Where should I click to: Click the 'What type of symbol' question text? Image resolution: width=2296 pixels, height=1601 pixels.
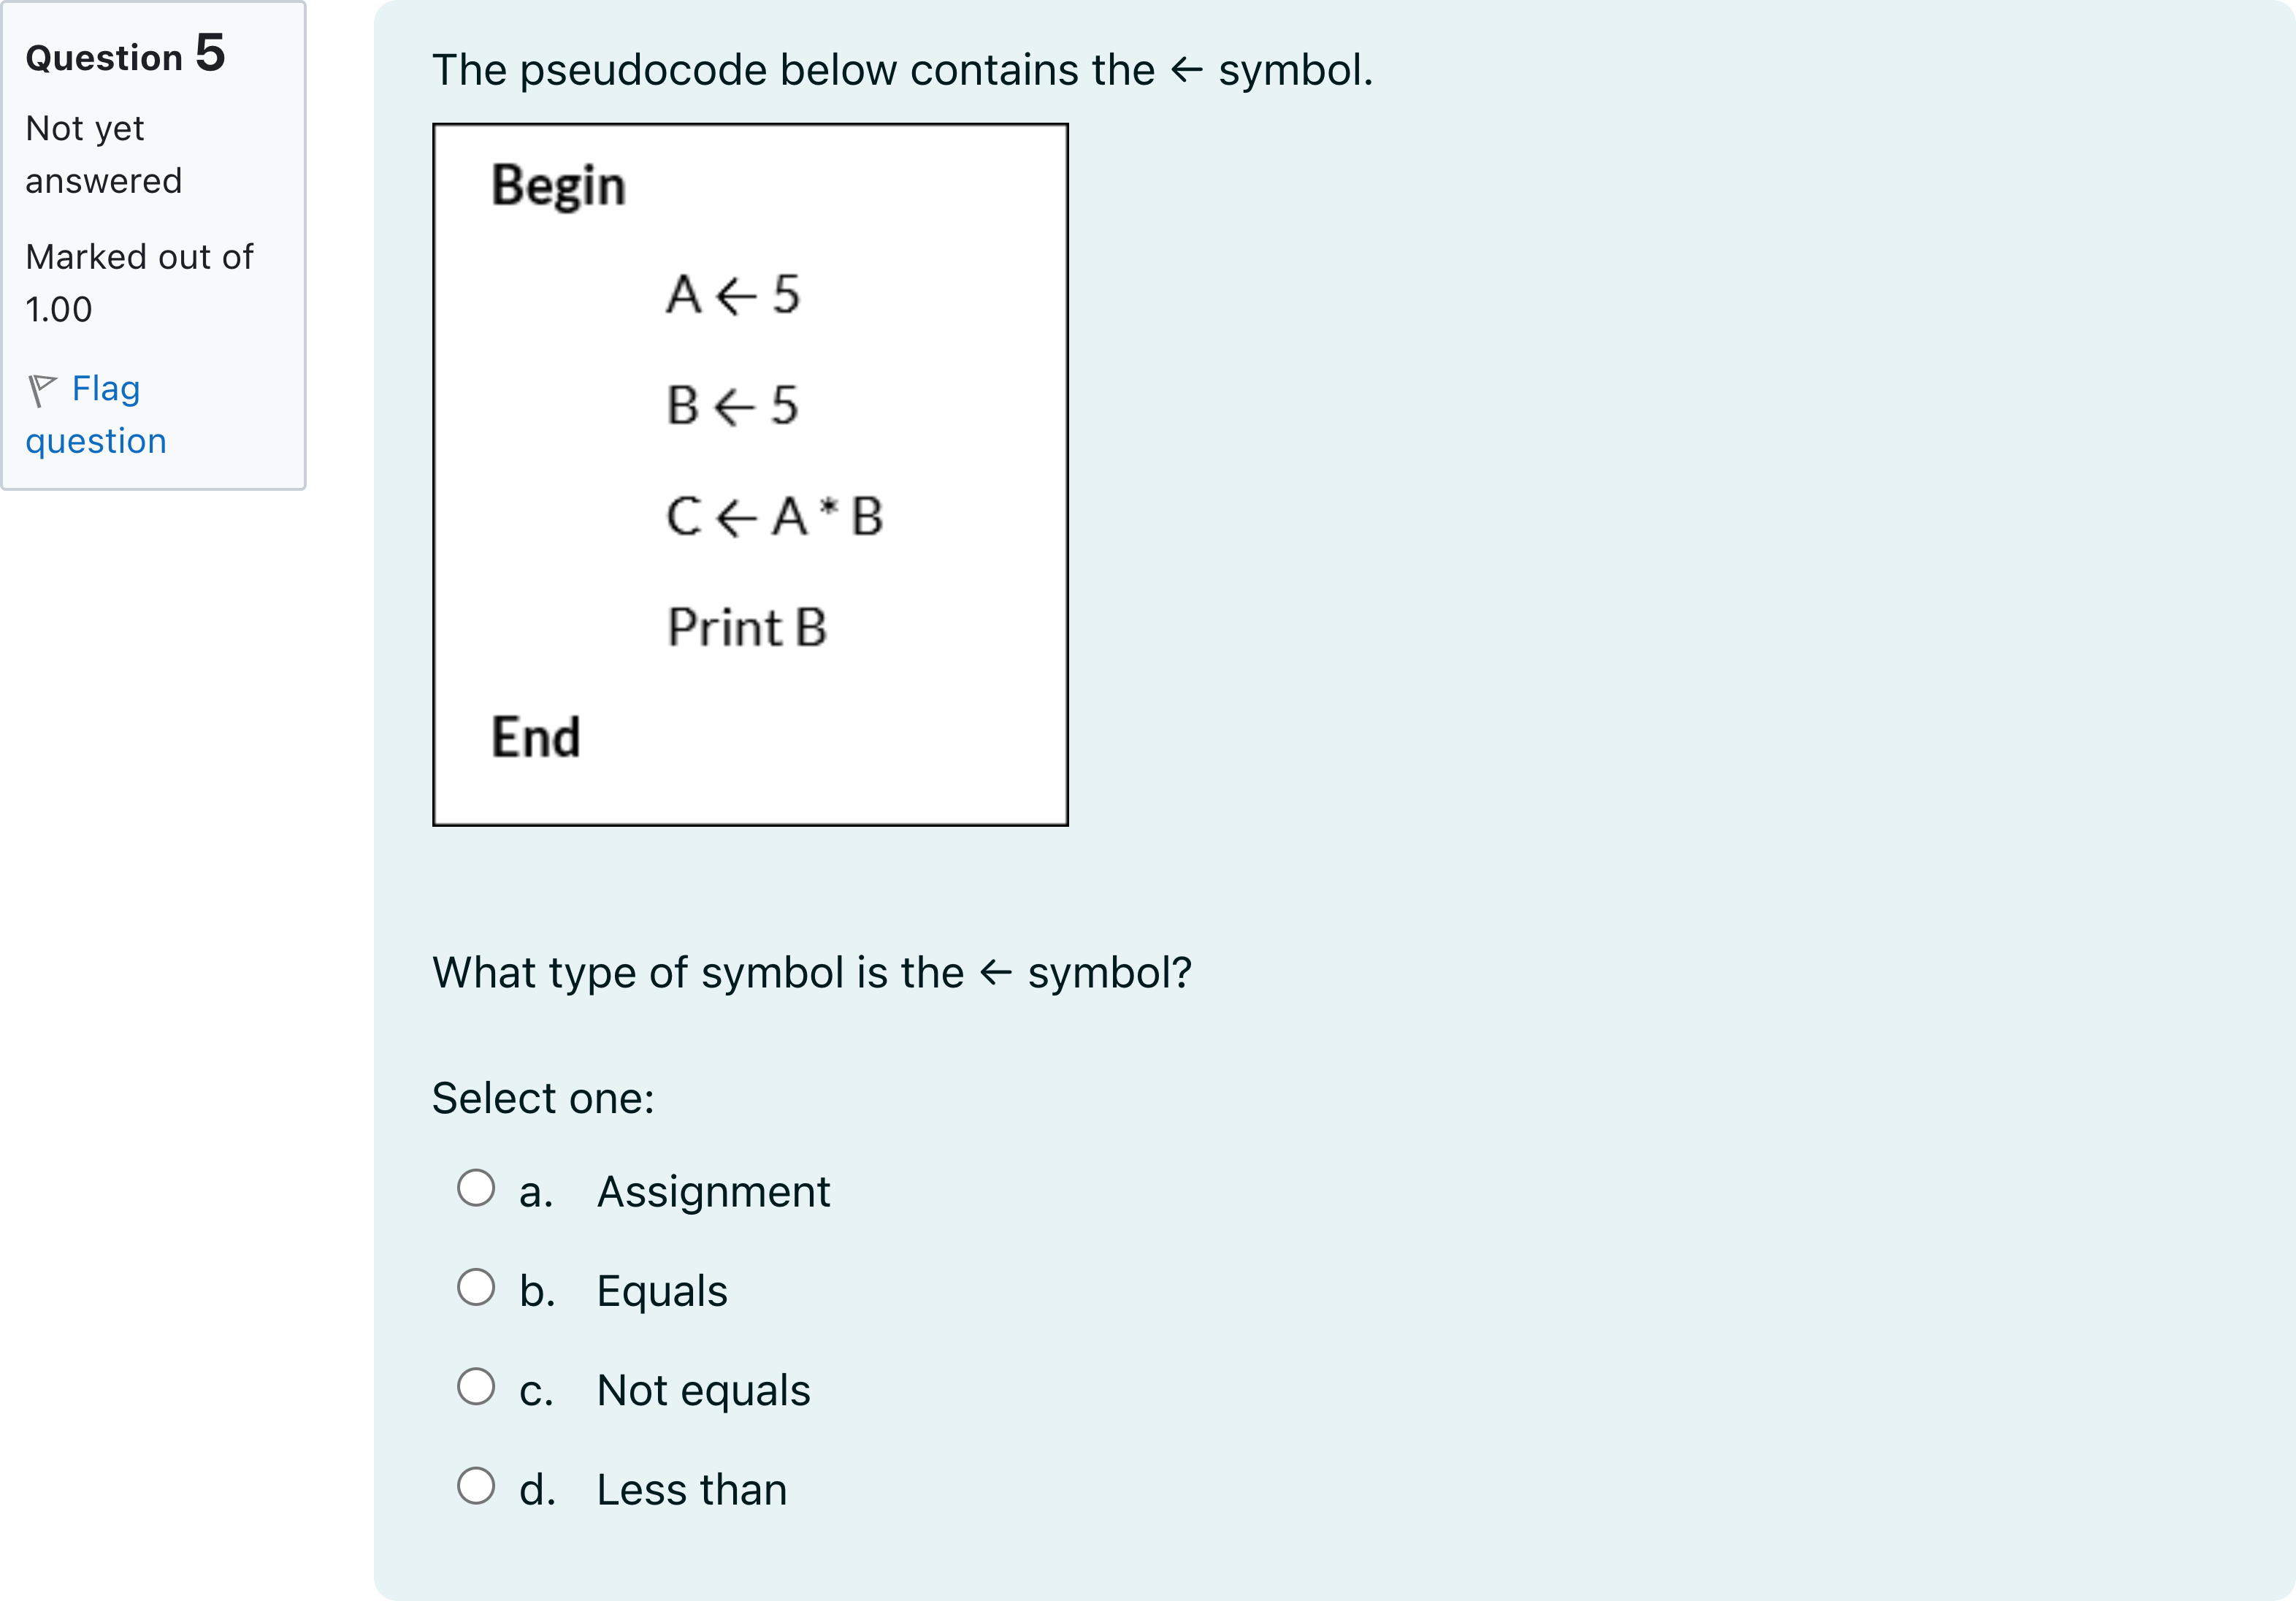point(812,972)
